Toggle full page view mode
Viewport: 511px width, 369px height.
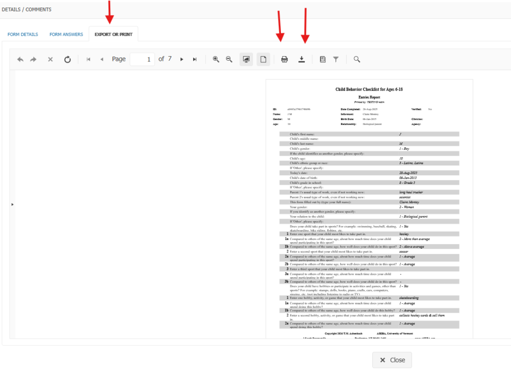pyautogui.click(x=263, y=59)
